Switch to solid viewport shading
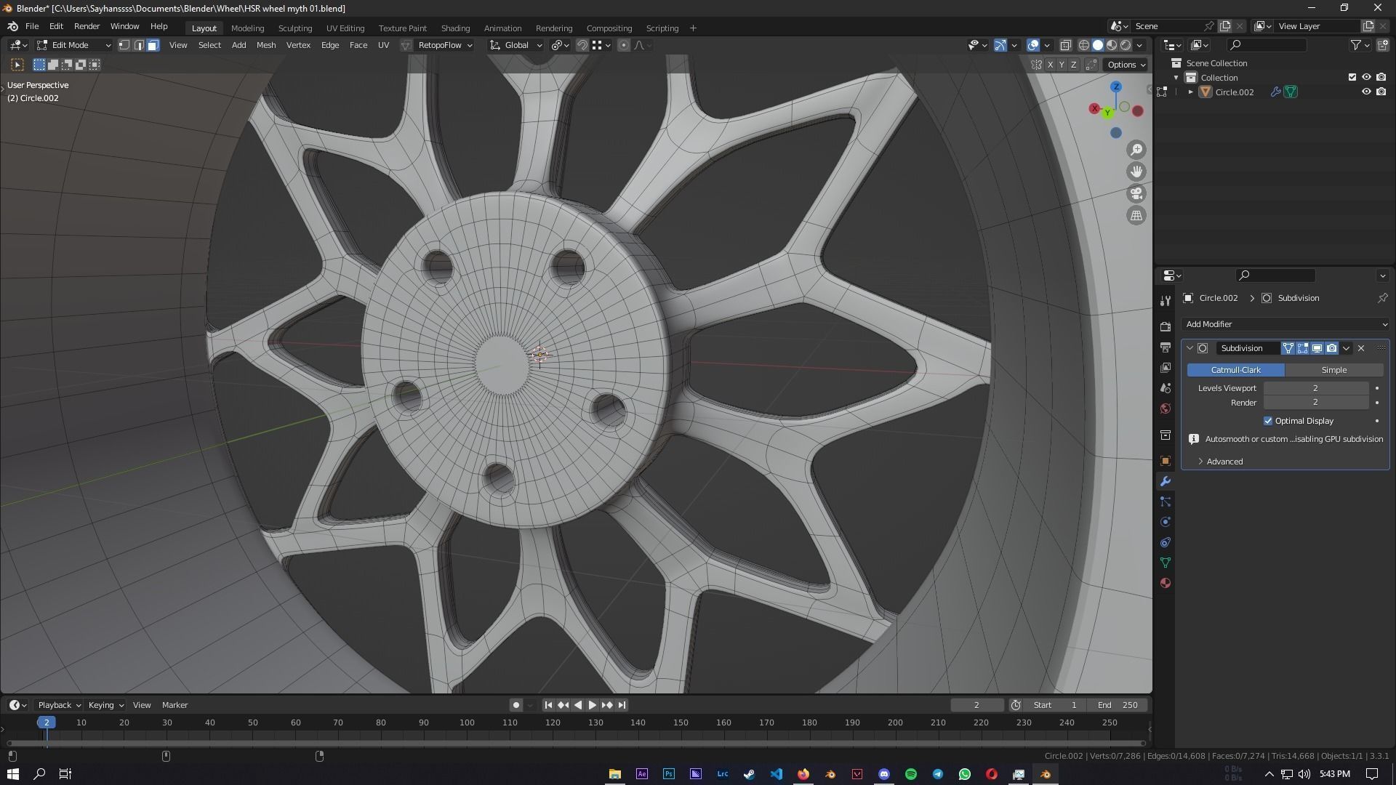Viewport: 1396px width, 785px height. 1098,45
